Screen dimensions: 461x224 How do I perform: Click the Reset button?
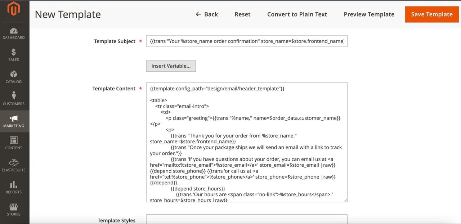coord(242,14)
